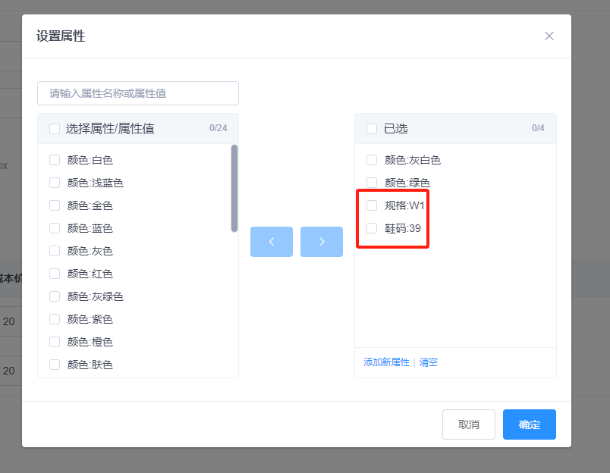Click the 清空 link
This screenshot has width=610, height=473.
click(x=429, y=362)
